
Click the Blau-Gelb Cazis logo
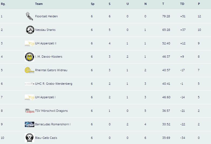[29, 138]
